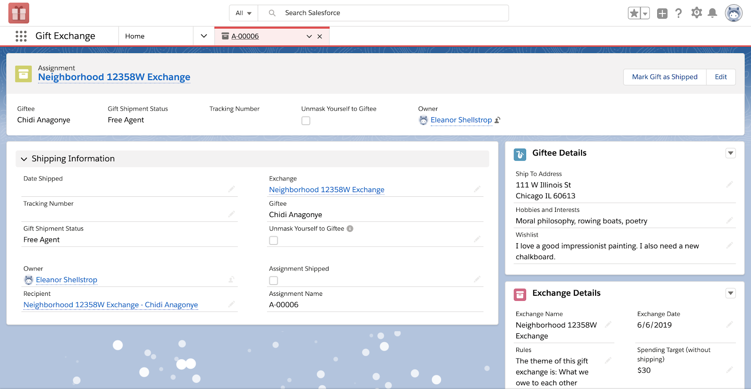Click the Unmask Yourself to Giftee info icon
751x389 pixels.
point(350,229)
